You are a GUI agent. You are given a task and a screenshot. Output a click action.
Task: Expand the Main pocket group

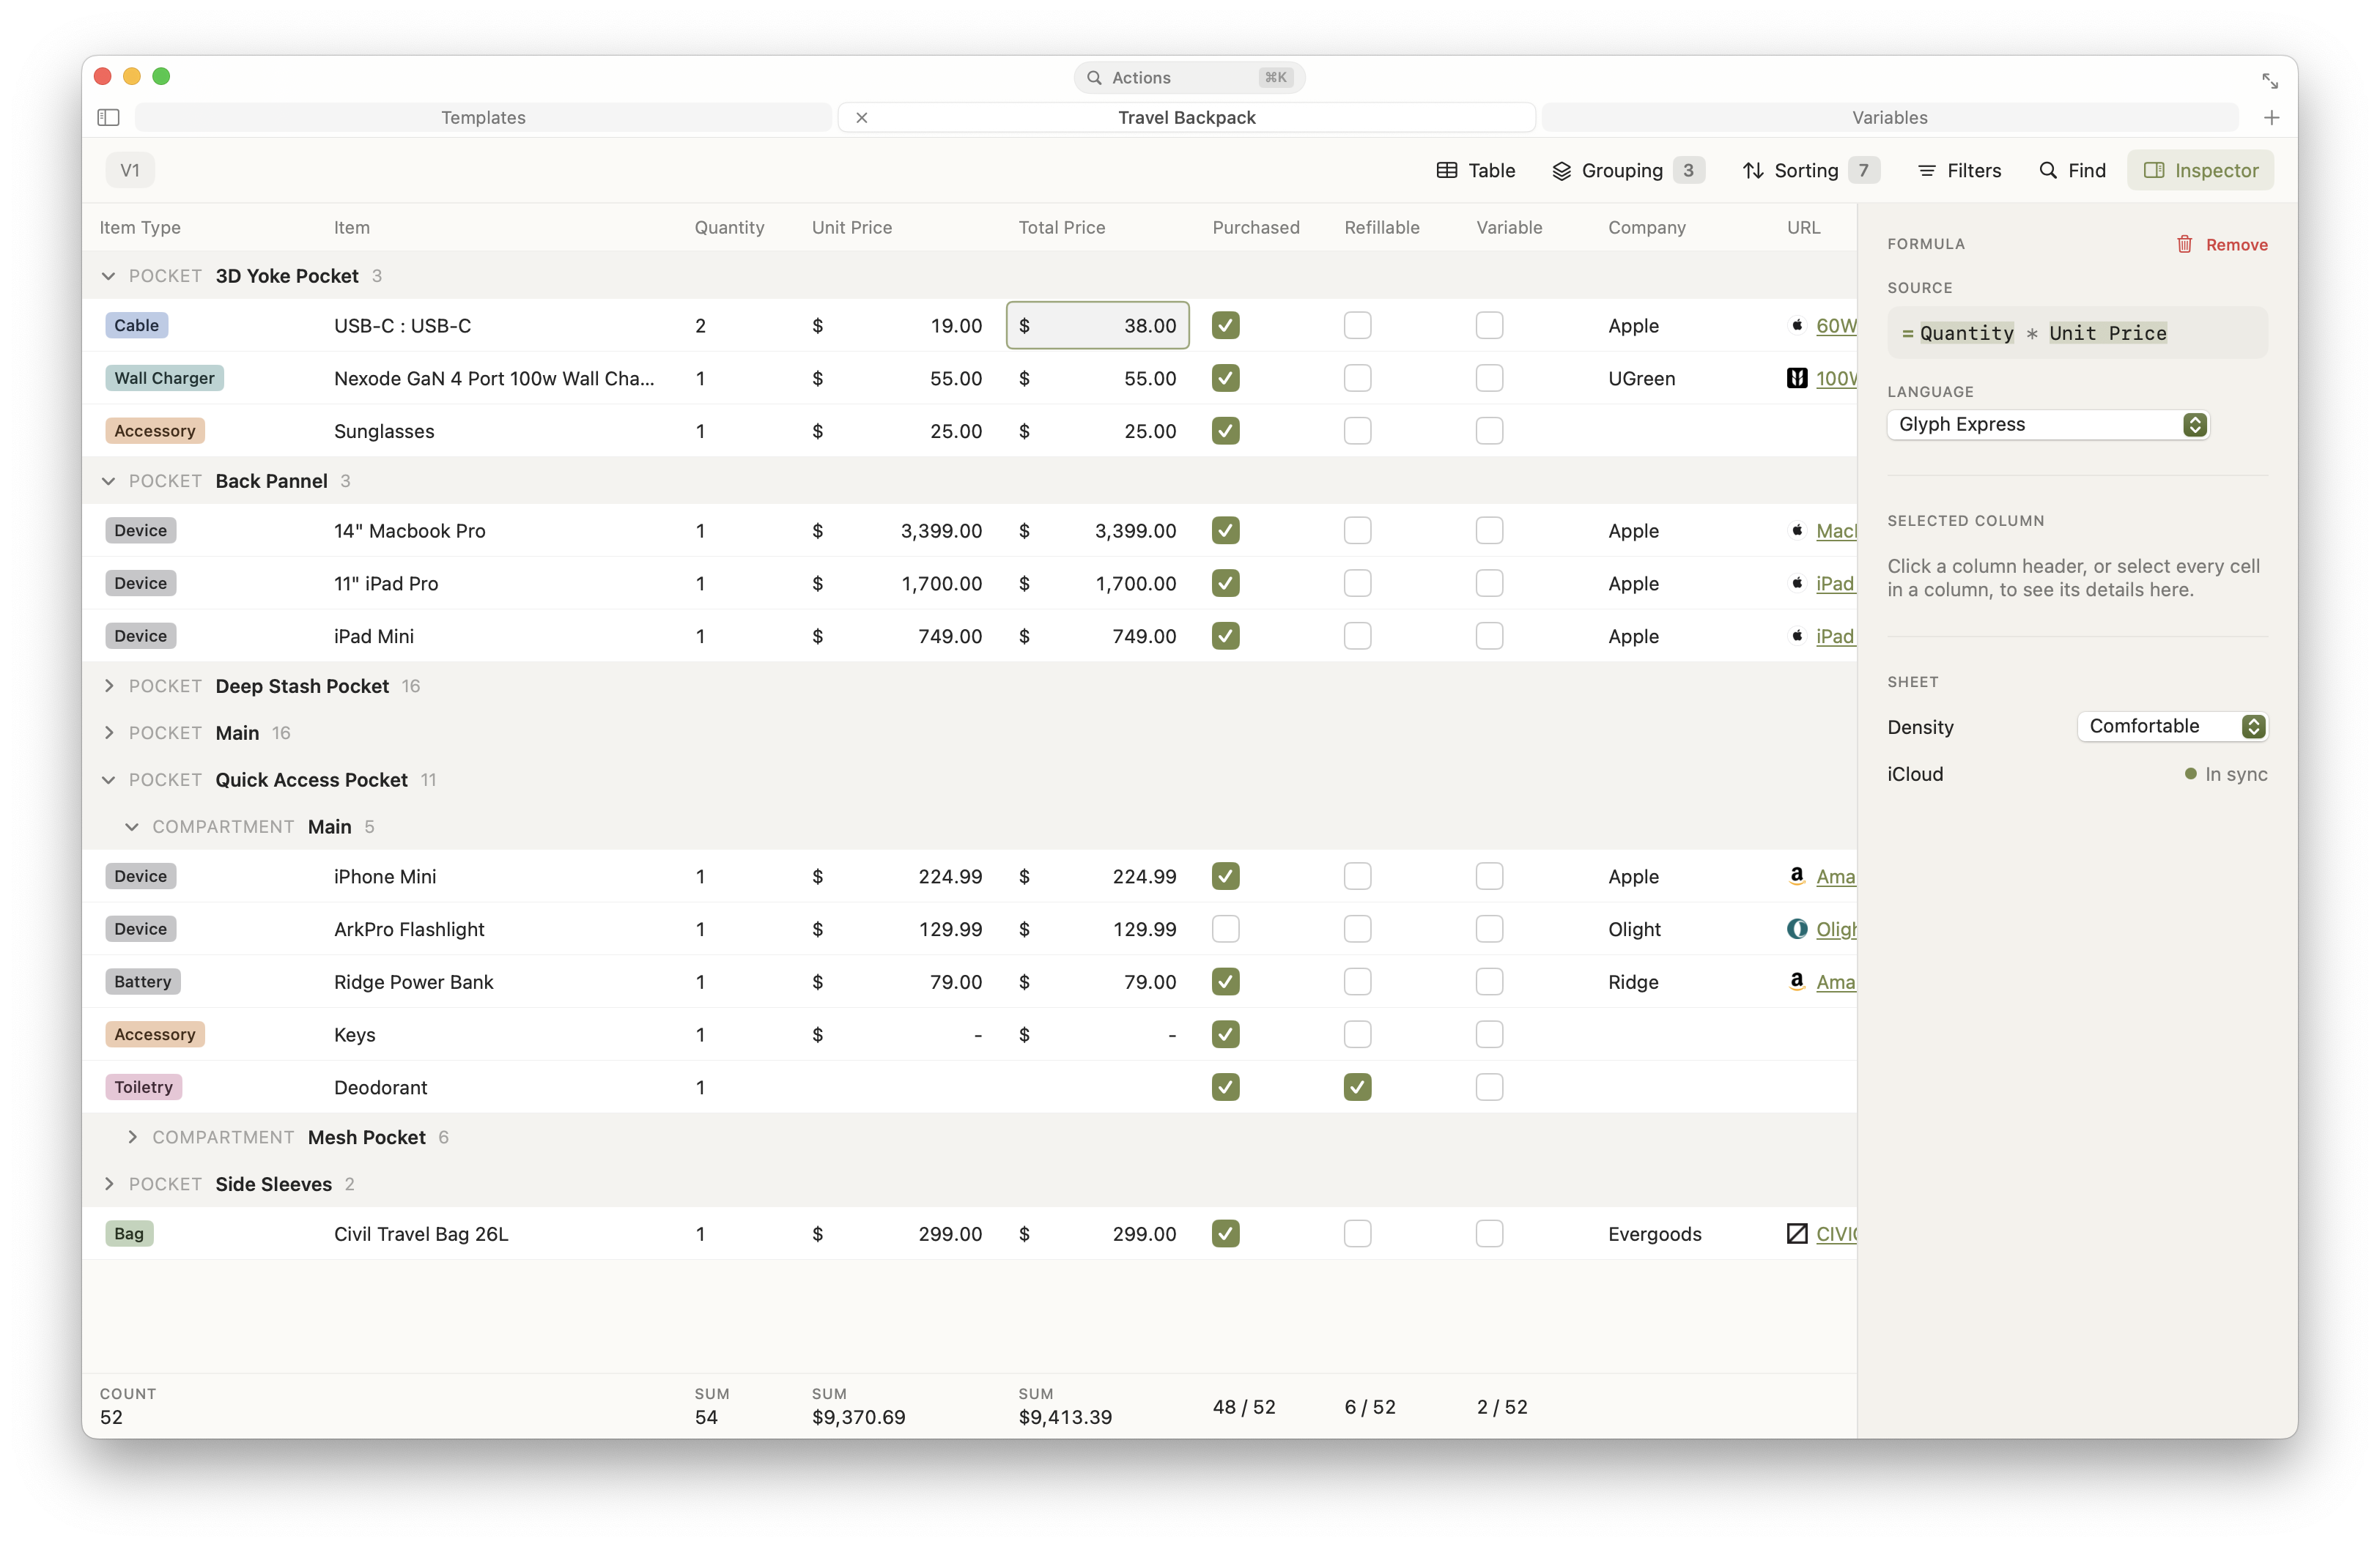pyautogui.click(x=108, y=732)
